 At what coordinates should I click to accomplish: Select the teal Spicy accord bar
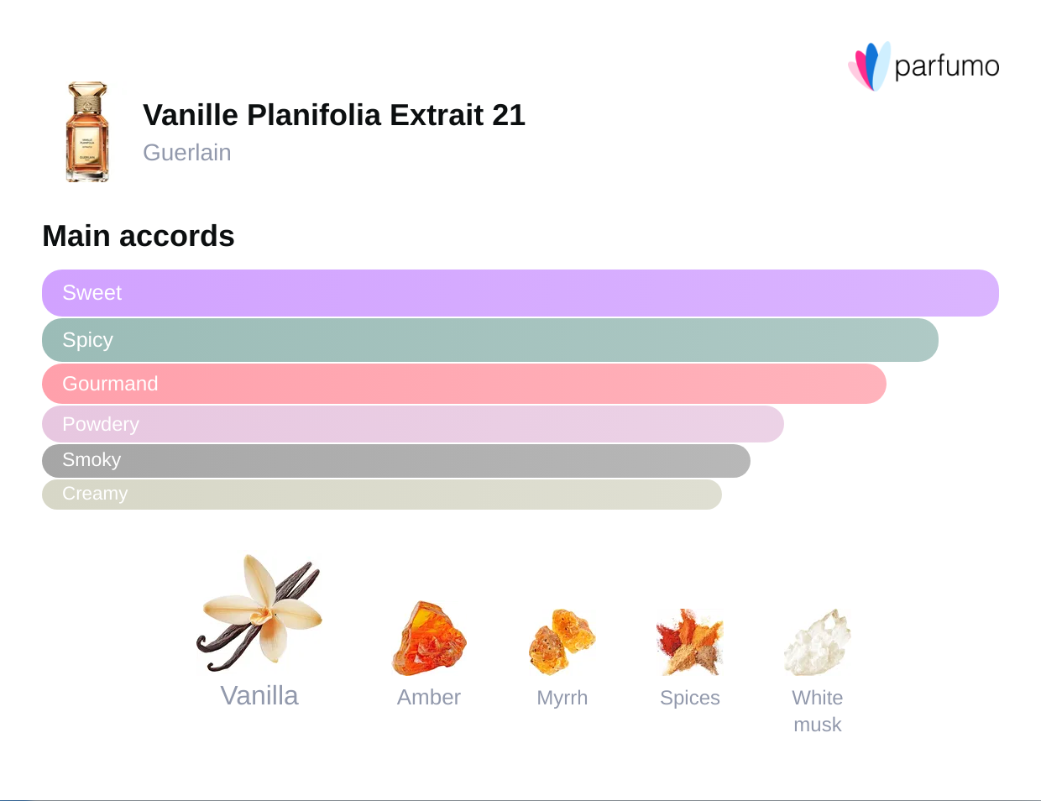pyautogui.click(x=490, y=340)
